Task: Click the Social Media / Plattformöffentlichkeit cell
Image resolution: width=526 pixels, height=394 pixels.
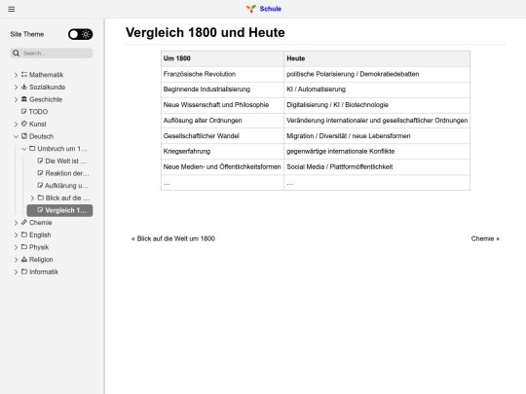Action: (377, 167)
